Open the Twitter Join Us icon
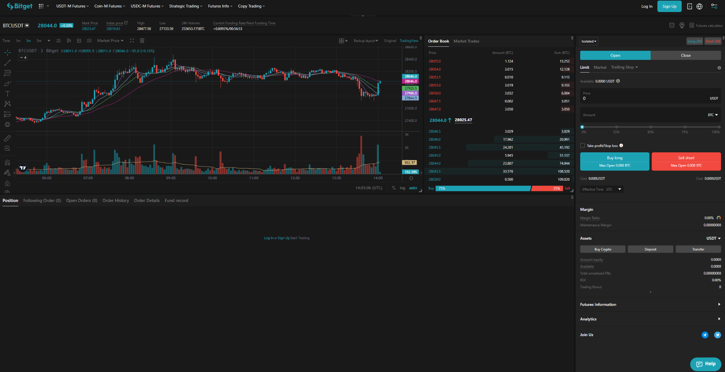This screenshot has height=372, width=725. click(x=718, y=335)
